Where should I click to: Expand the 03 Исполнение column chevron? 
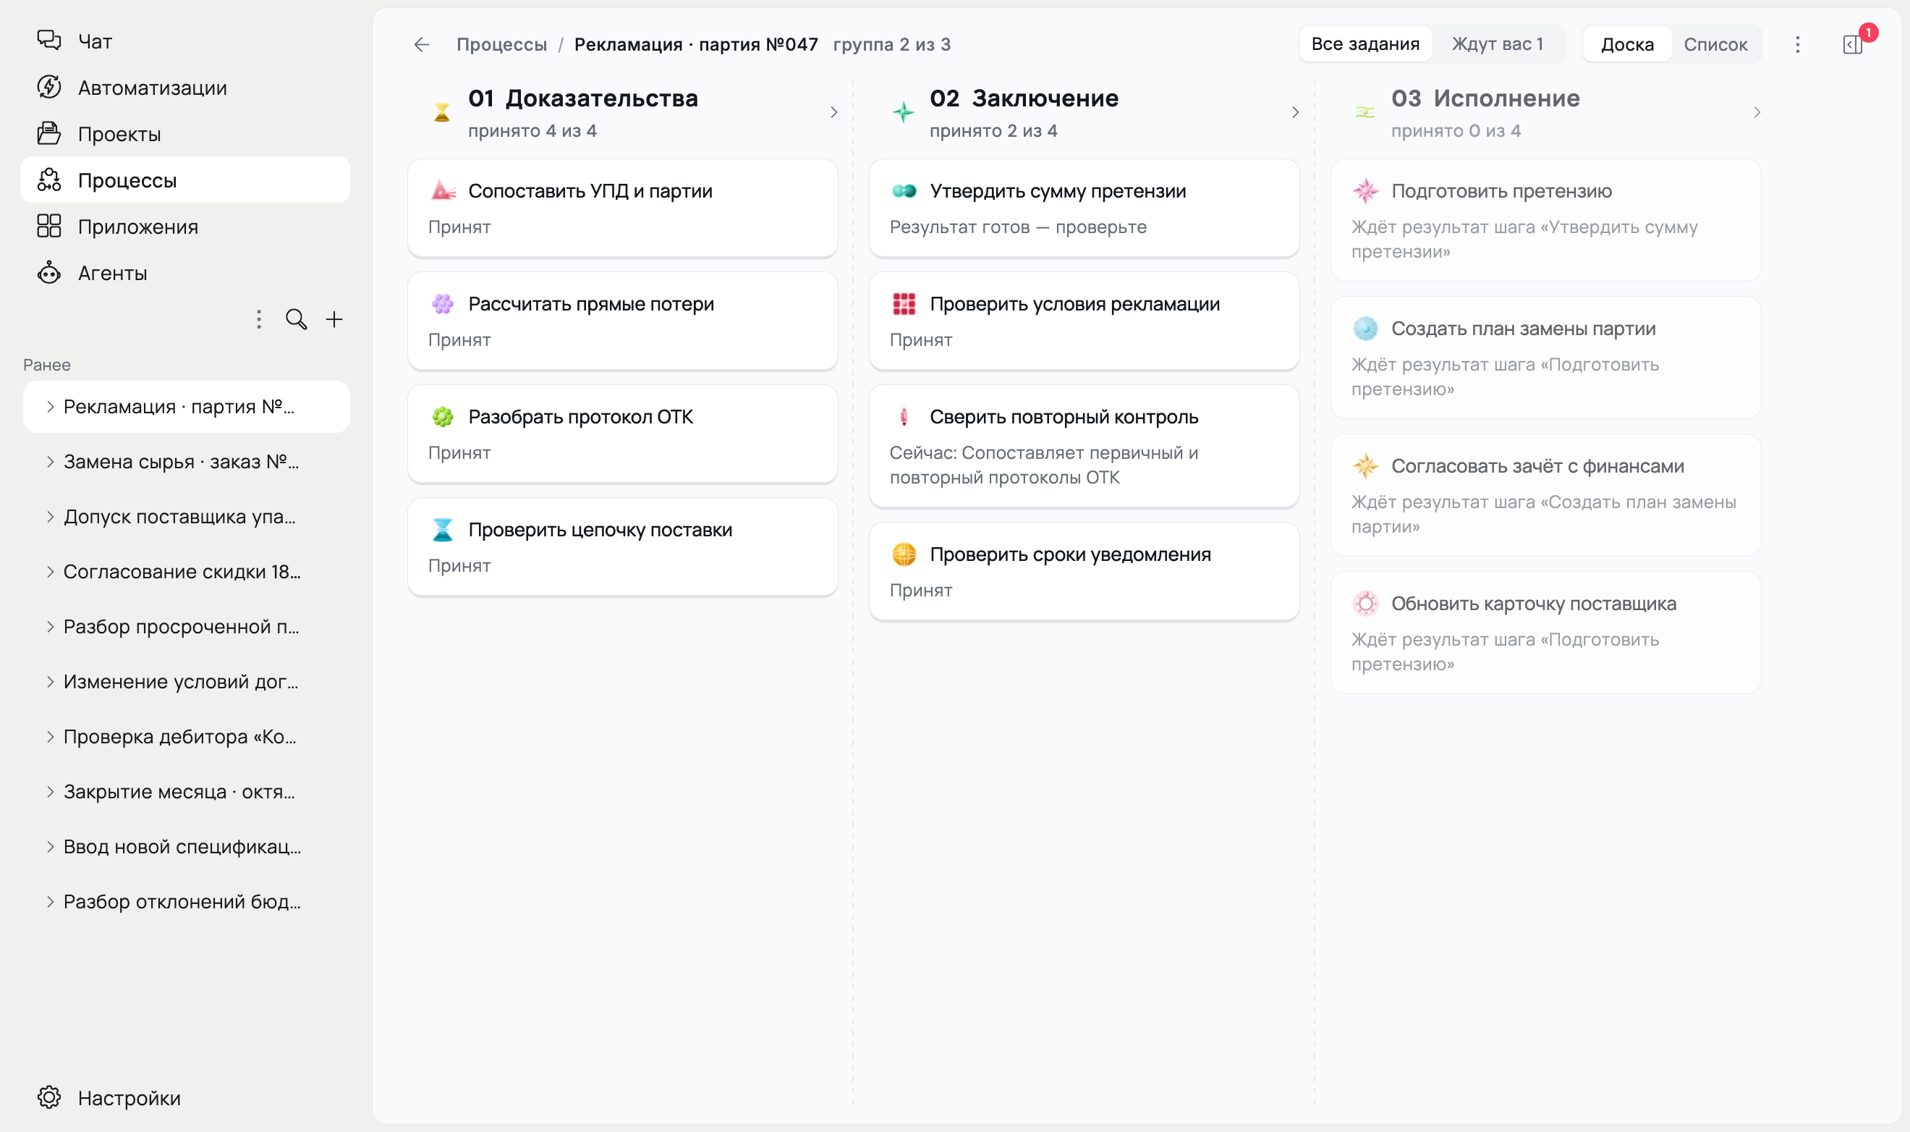1757,112
